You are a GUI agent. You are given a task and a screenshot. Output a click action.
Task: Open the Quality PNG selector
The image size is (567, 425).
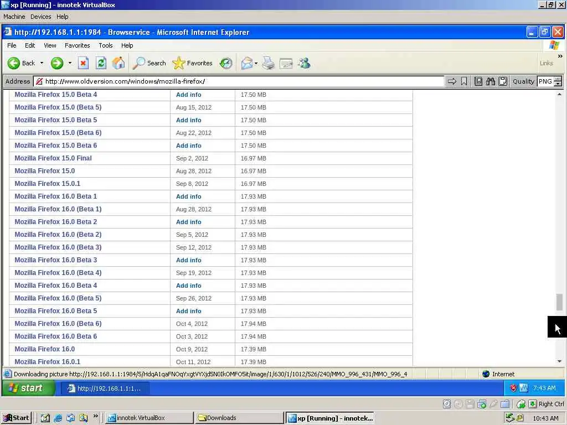pyautogui.click(x=550, y=81)
